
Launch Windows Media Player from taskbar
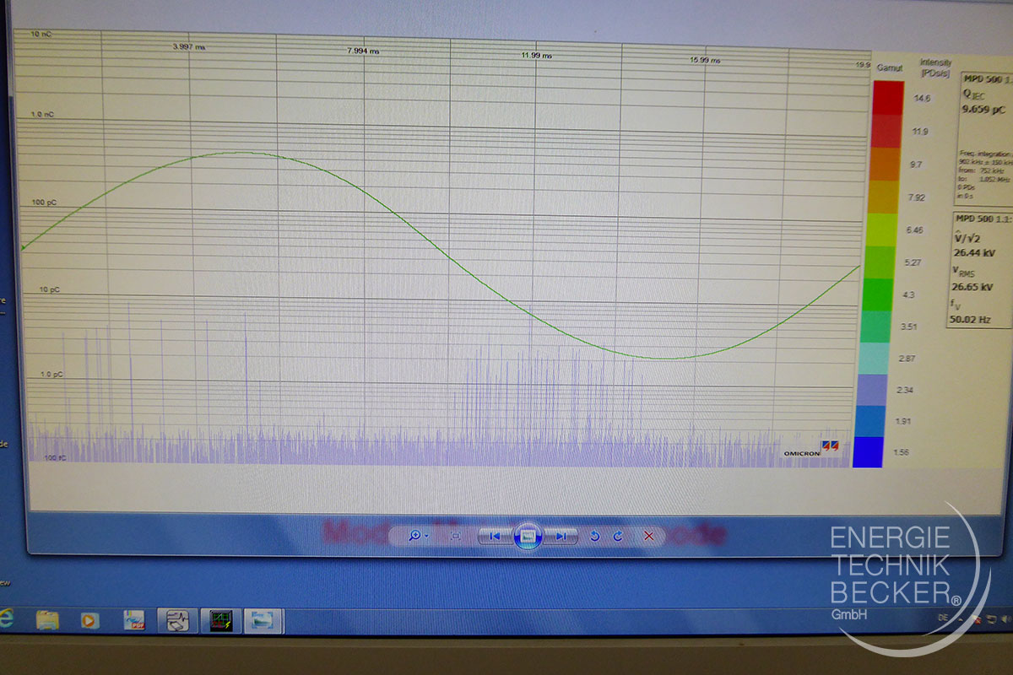(89, 621)
